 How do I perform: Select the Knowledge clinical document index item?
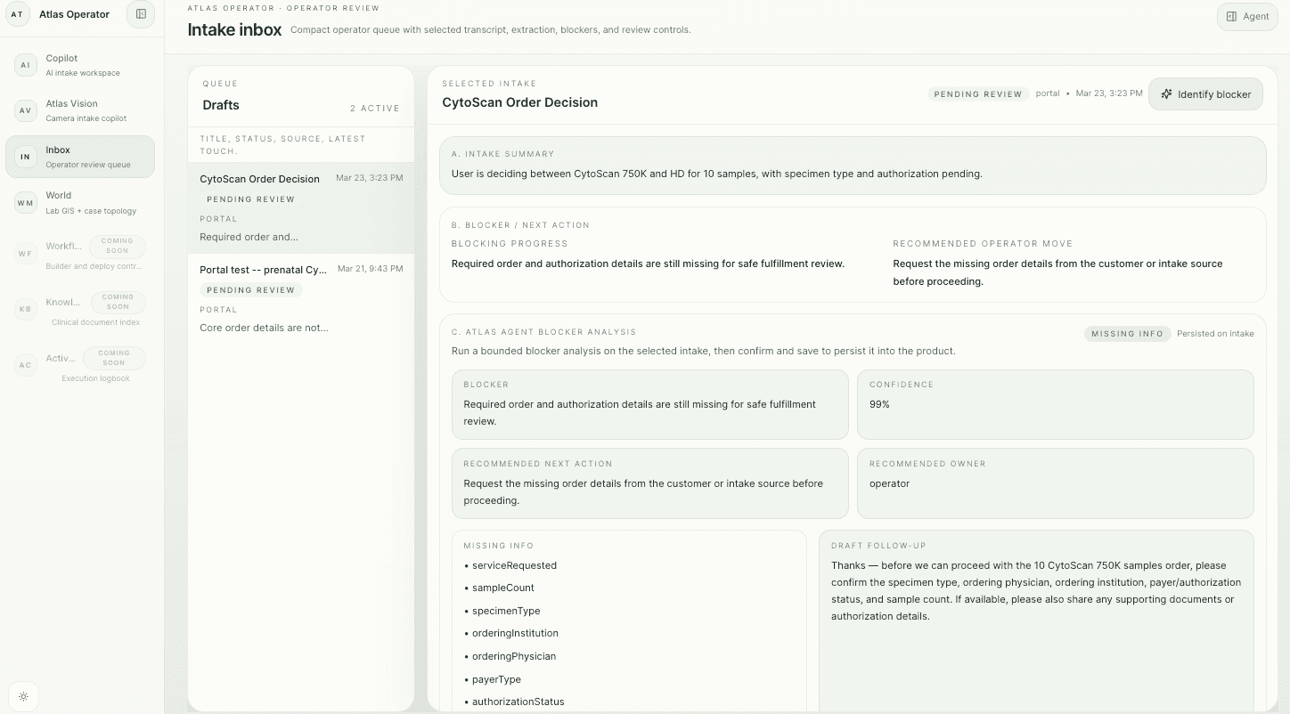tap(80, 307)
